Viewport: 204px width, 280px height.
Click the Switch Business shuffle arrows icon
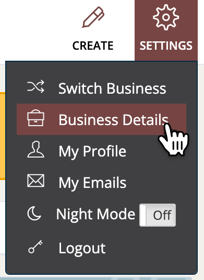pyautogui.click(x=36, y=86)
